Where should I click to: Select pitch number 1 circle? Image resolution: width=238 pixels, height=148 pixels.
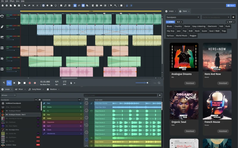pos(87,103)
